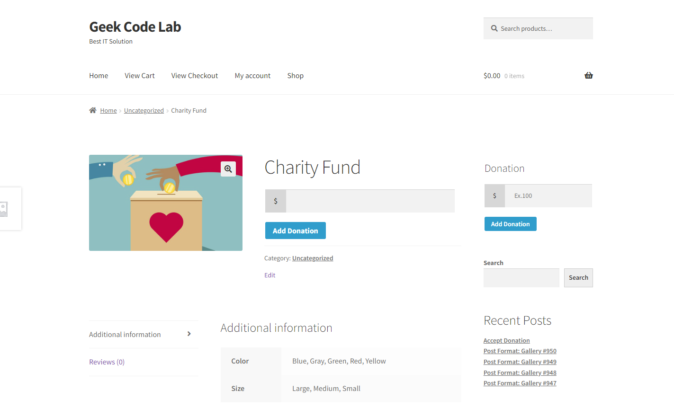The width and height of the screenshot is (674, 417).
Task: Click the Add Donation button under Charity Fund
Action: click(296, 231)
